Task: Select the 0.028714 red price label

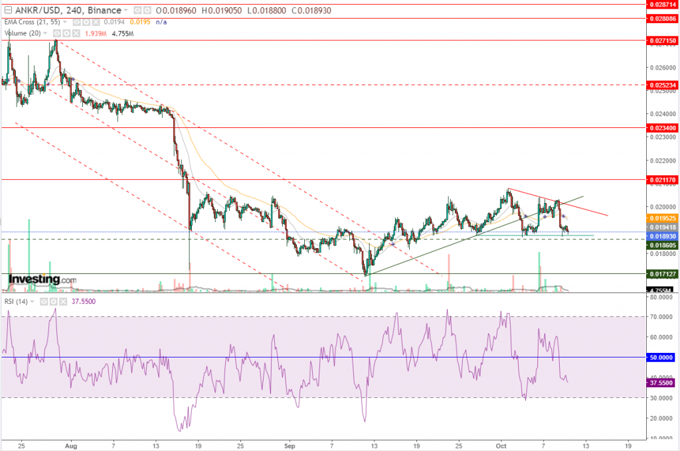Action: 662,5
